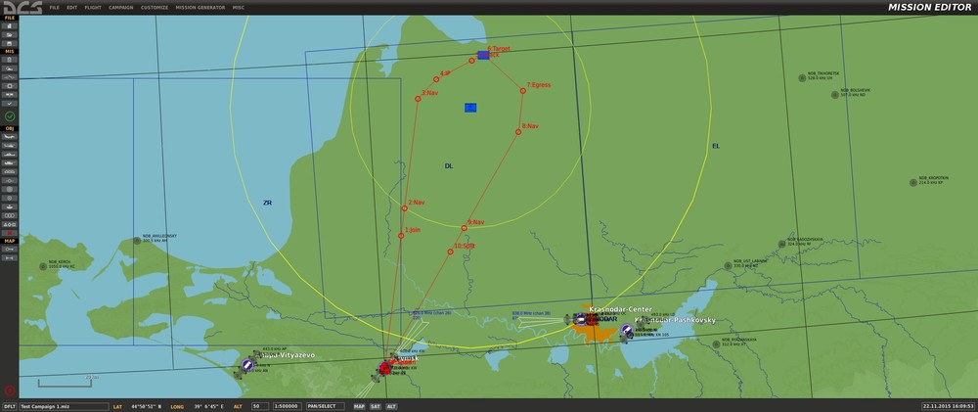Click the blue unit marker inside circle
Viewport: 978px width, 412px height.
pyautogui.click(x=470, y=108)
